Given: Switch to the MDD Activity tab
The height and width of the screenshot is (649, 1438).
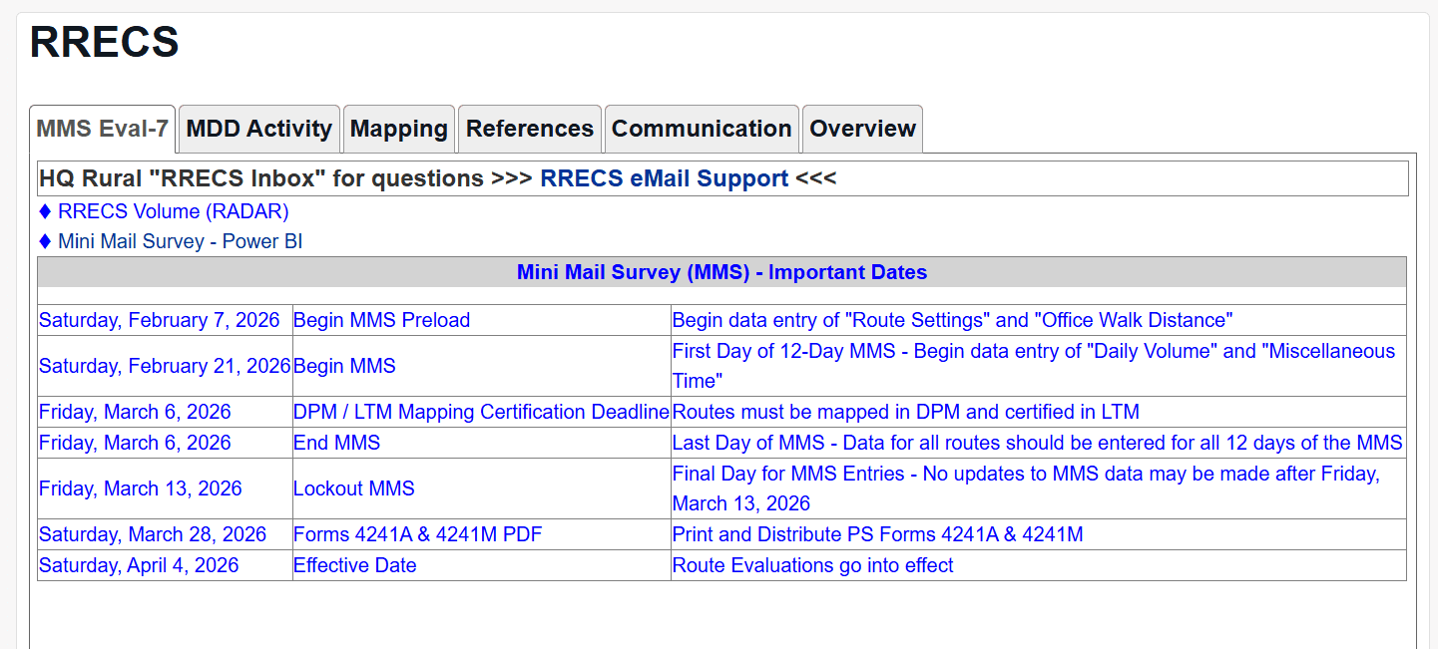Looking at the screenshot, I should tap(258, 129).
